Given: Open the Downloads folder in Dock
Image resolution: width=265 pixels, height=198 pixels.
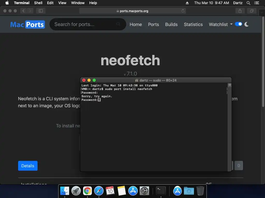Looking at the screenshot, I should (x=189, y=191).
